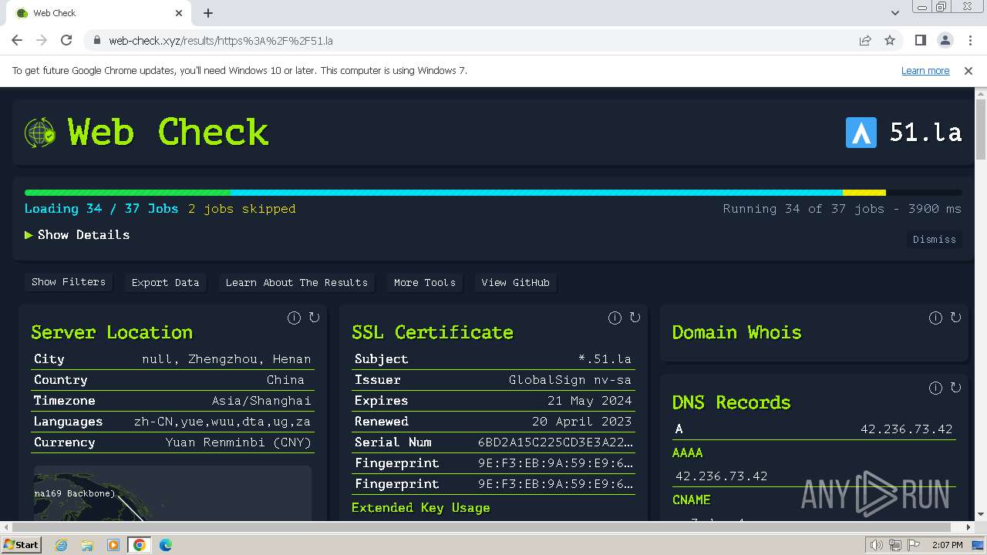Viewport: 987px width, 555px height.
Task: Click the SSL issuer GlobalSign nv-sa
Action: click(x=570, y=380)
